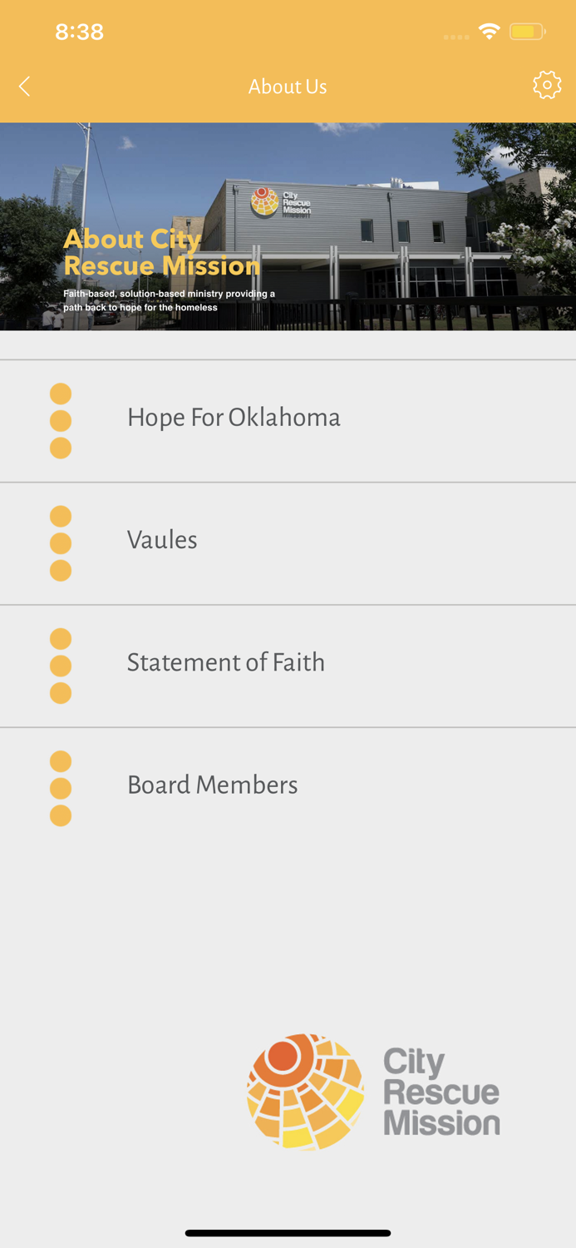Tap the time display in the status bar
576x1248 pixels.
(x=80, y=31)
